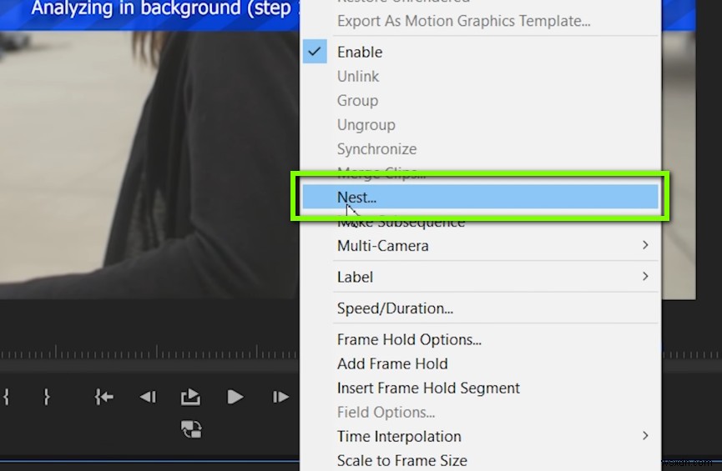Choose Scale to Frame Size
This screenshot has height=471, width=722.
[480, 460]
